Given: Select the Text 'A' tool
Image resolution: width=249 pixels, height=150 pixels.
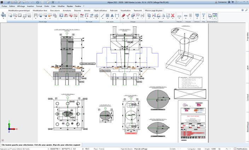Looking at the screenshot, I should click(x=112, y=16).
